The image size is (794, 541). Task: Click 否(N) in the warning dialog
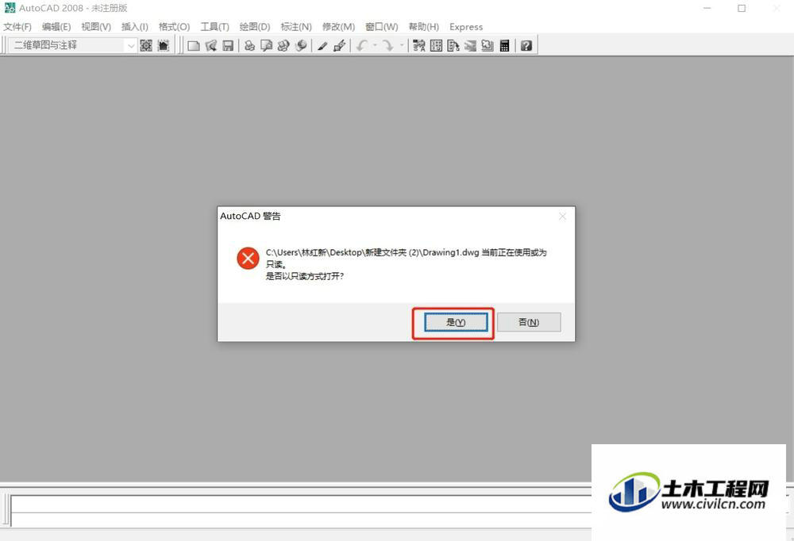point(529,322)
